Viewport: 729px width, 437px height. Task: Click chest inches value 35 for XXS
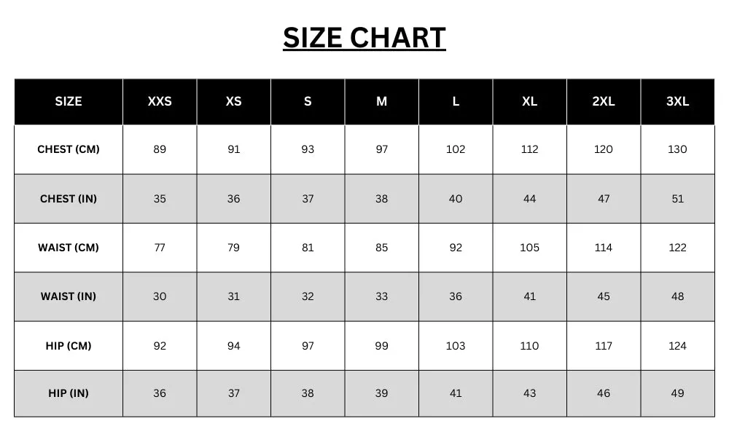click(x=160, y=199)
